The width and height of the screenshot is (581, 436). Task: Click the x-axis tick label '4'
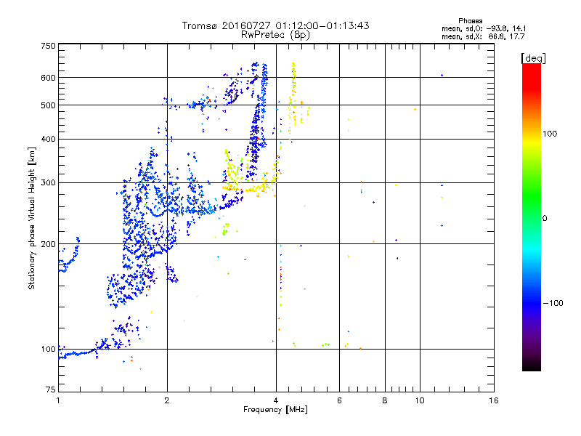coord(276,400)
